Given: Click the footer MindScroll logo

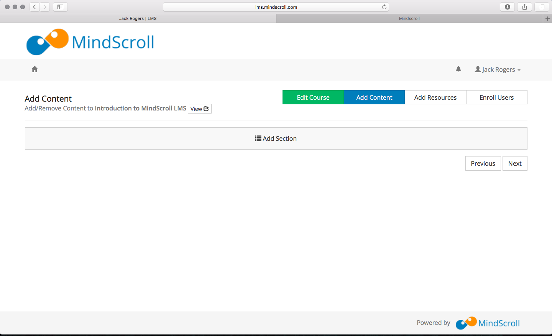Looking at the screenshot, I should pyautogui.click(x=488, y=323).
